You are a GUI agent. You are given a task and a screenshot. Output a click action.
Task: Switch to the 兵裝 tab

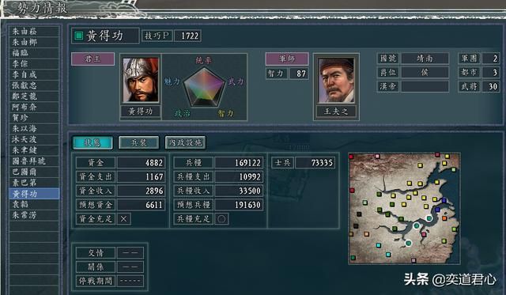(139, 142)
